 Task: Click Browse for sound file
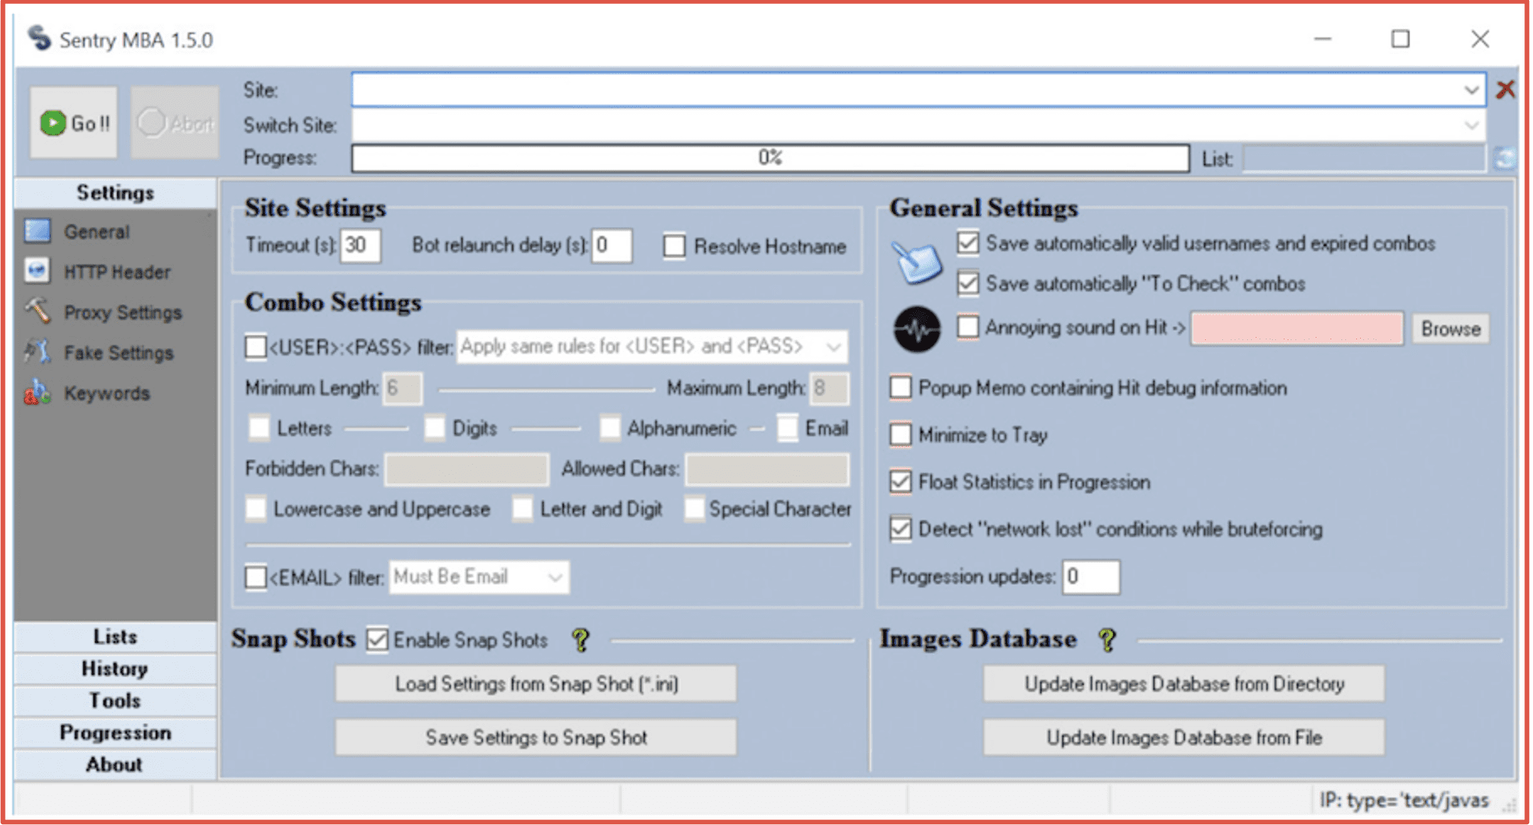coord(1450,328)
